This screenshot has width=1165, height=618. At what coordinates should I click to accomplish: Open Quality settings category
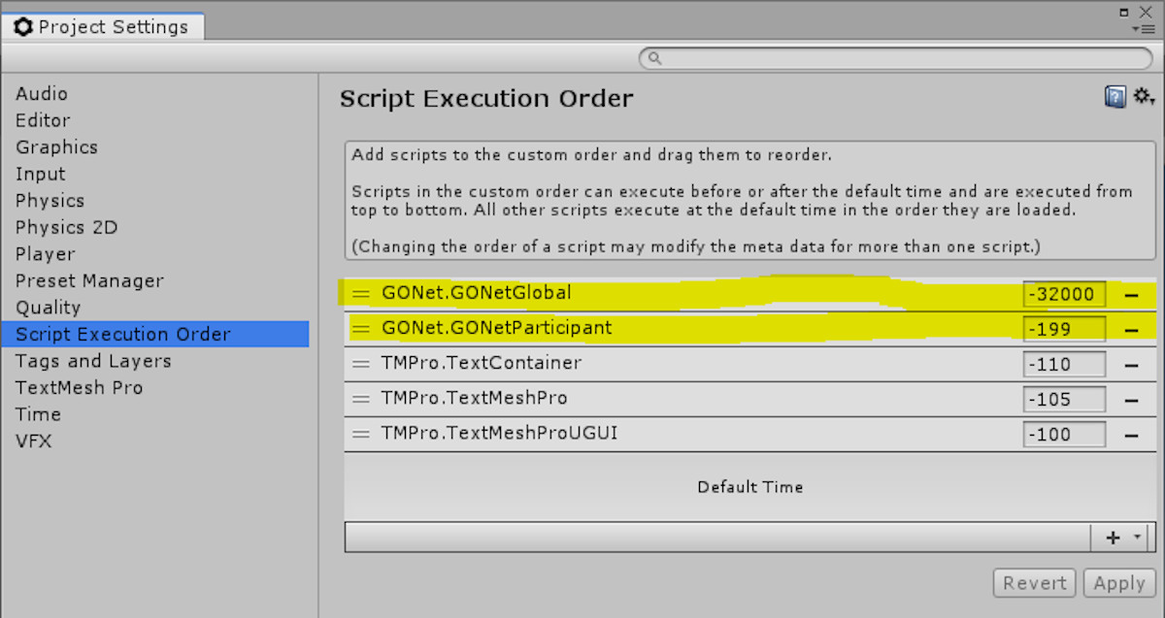pyautogui.click(x=49, y=308)
